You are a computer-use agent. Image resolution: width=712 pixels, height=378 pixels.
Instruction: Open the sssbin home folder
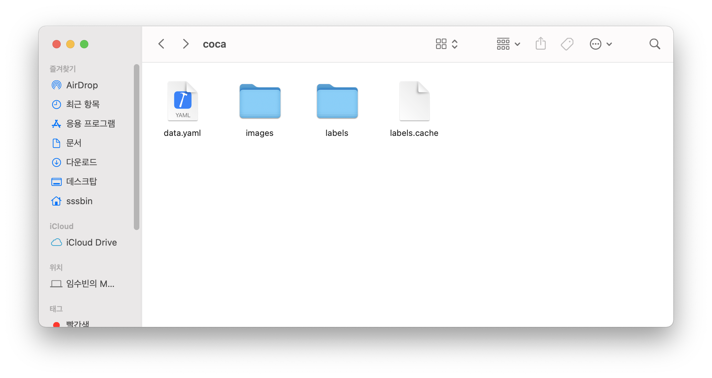79,201
